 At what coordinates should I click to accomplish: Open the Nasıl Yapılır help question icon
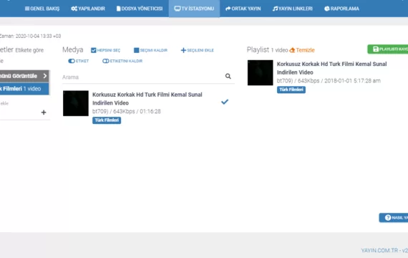pos(388,218)
